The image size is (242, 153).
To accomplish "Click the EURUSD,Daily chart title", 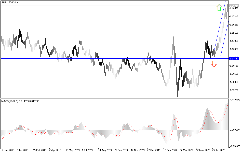I will [x=10, y=2].
